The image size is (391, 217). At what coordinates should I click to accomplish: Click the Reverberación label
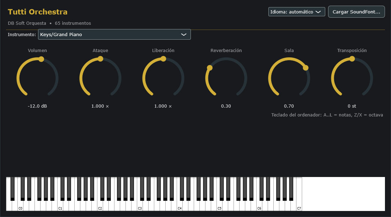click(x=226, y=50)
